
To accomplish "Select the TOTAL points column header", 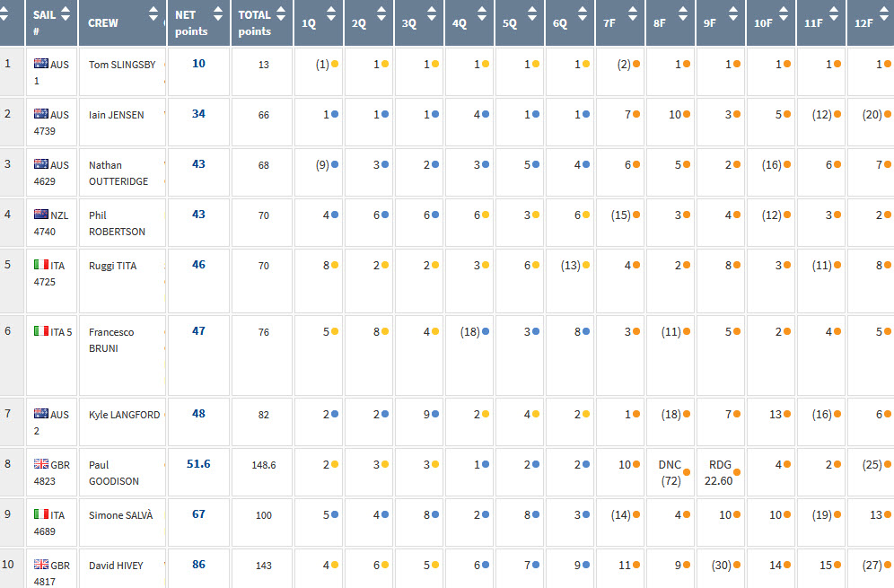I will (x=255, y=23).
